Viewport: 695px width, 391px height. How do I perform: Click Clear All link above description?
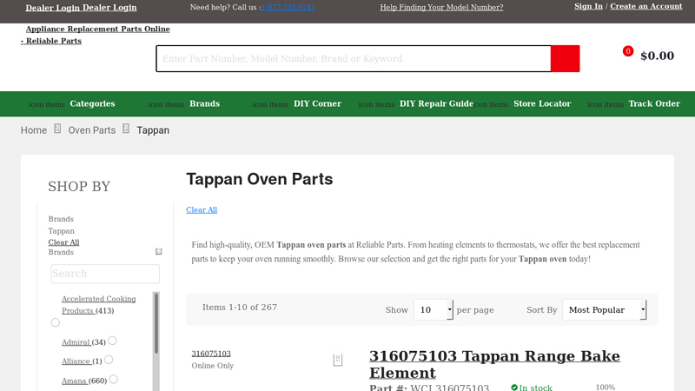click(x=202, y=209)
